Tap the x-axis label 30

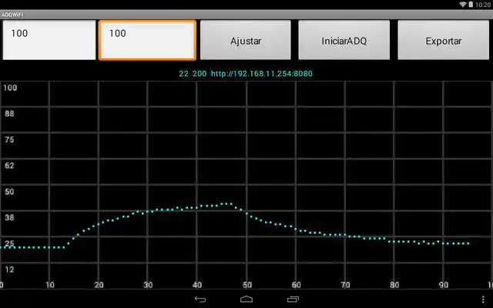(148, 285)
